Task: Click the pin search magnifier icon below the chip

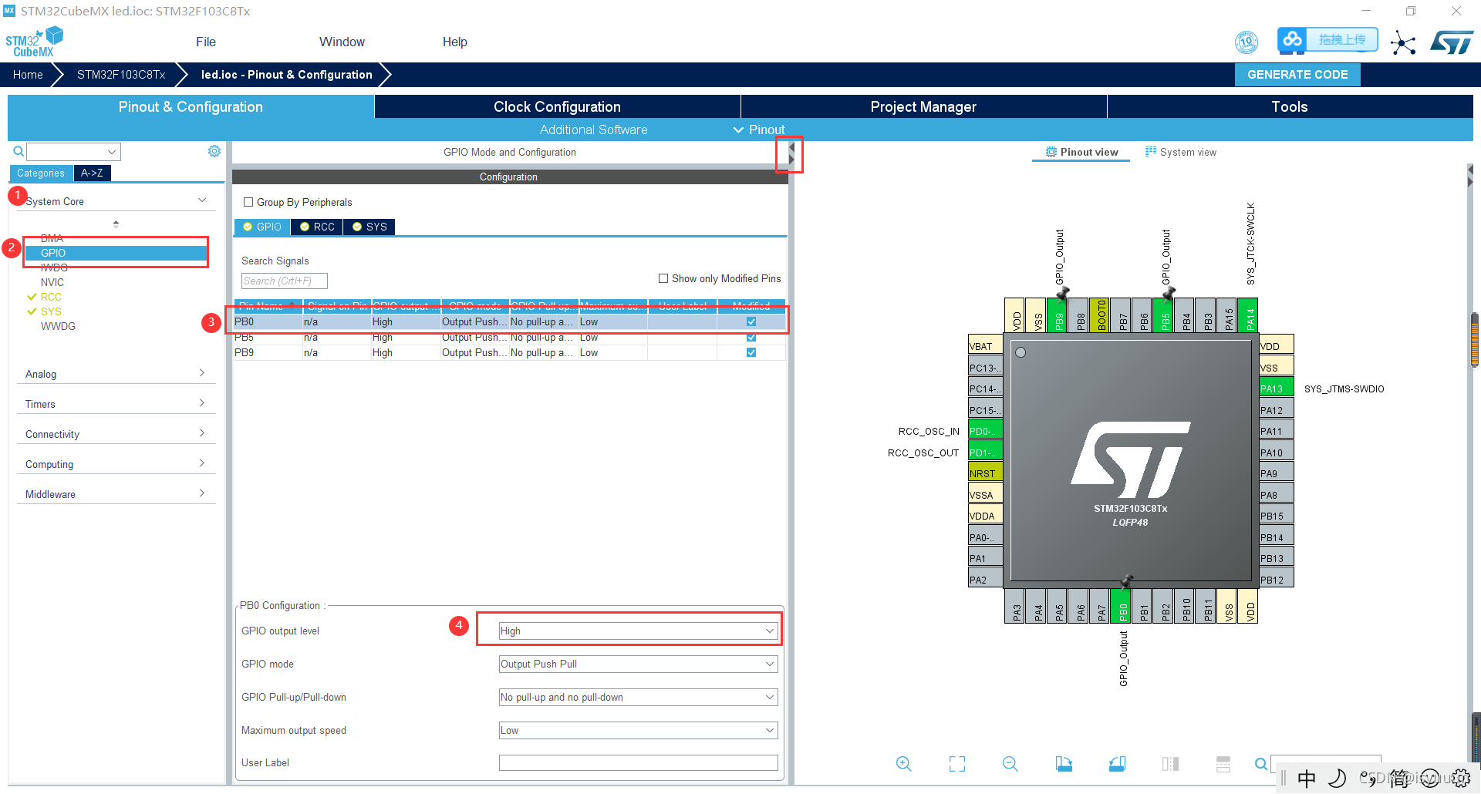Action: point(1261,764)
